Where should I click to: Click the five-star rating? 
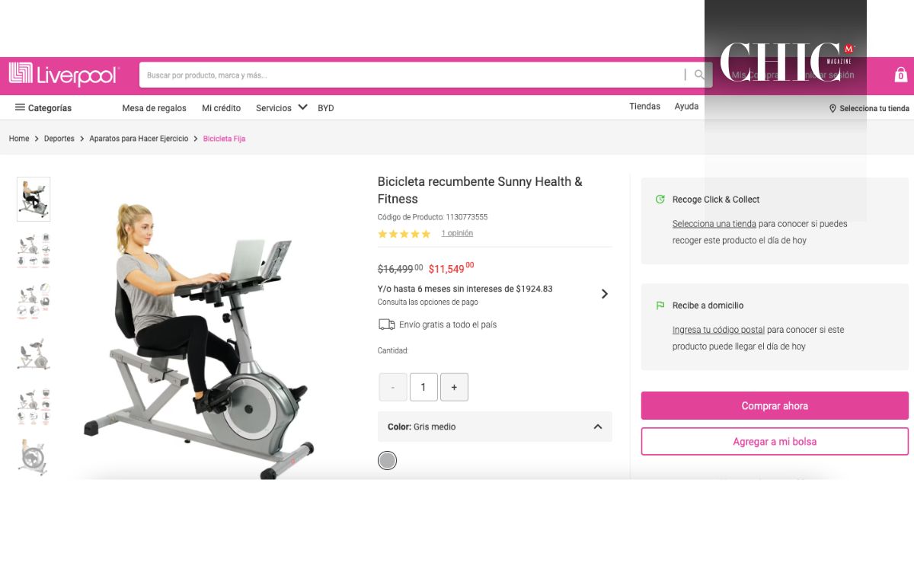(404, 234)
